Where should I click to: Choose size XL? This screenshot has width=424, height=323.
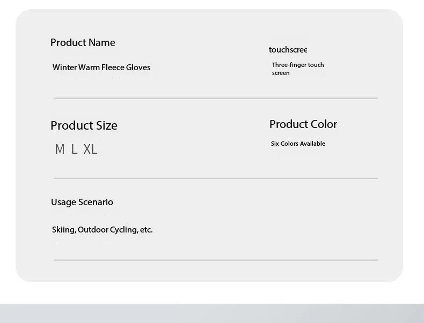[x=90, y=149]
